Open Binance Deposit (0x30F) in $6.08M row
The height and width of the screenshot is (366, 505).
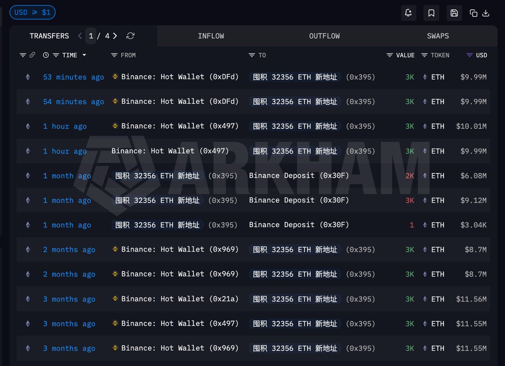(299, 176)
